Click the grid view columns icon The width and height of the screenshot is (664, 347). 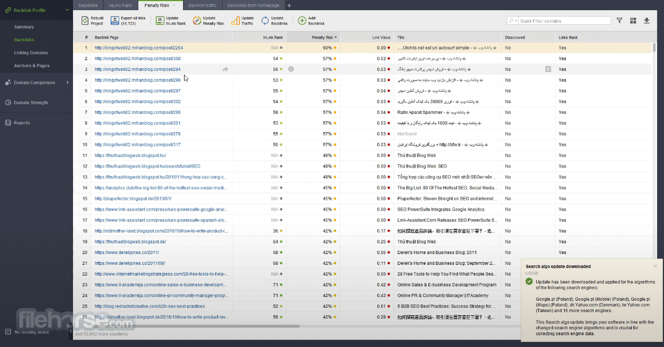click(x=633, y=20)
